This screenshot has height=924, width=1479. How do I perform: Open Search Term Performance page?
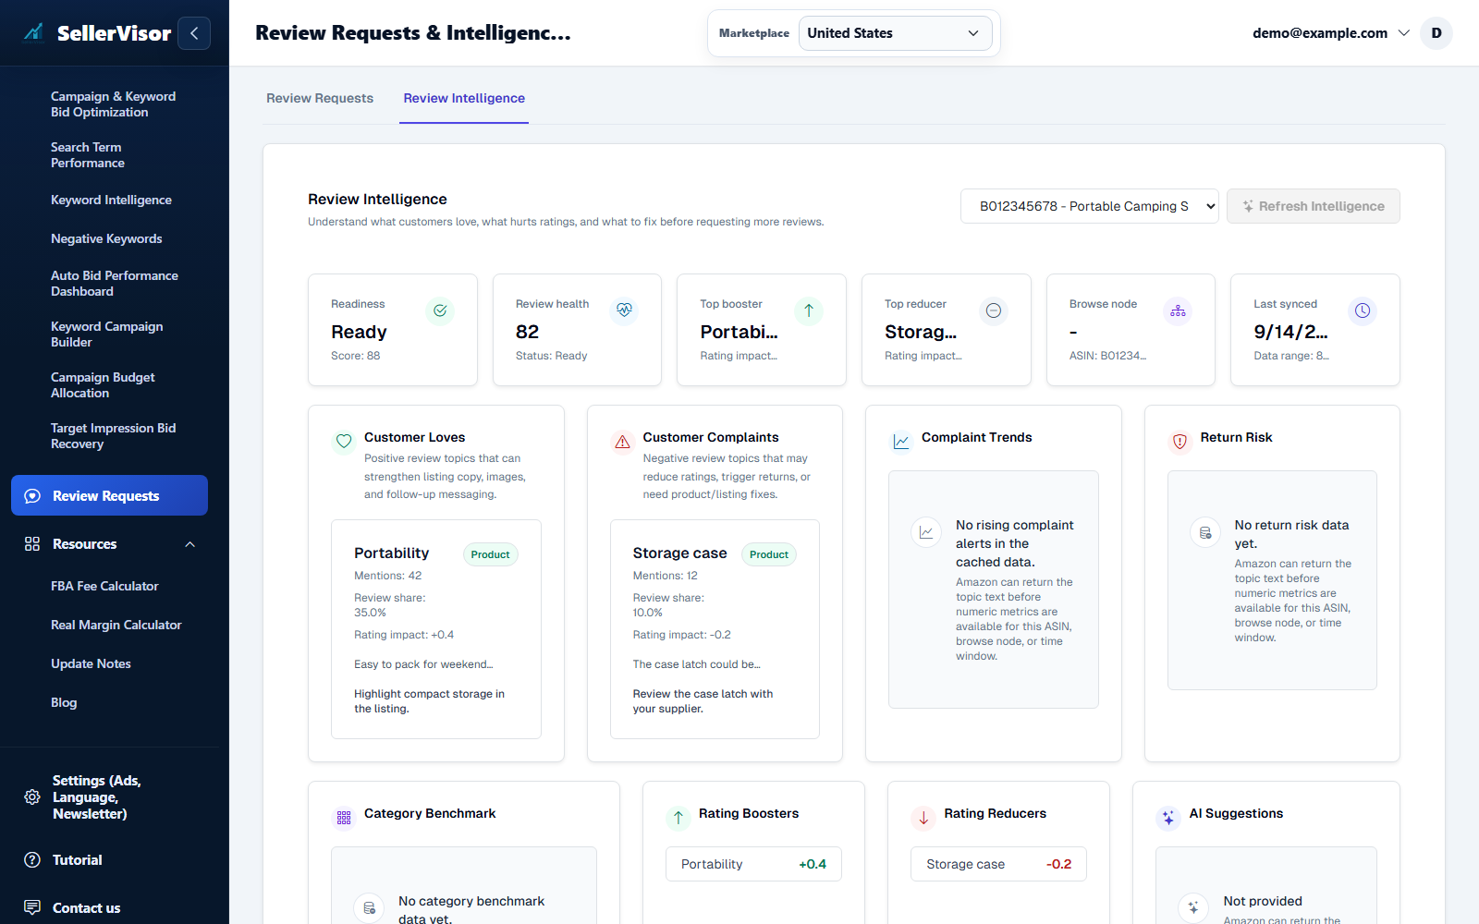click(x=88, y=155)
